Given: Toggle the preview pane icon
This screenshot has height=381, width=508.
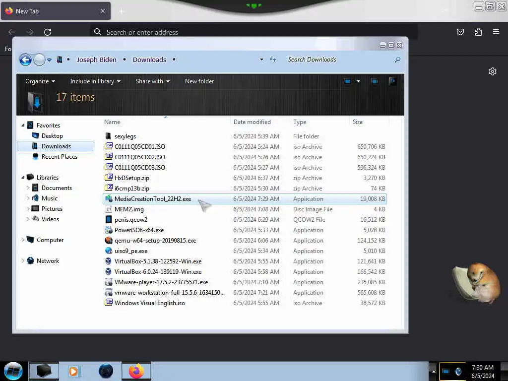Looking at the screenshot, I should click(x=375, y=81).
